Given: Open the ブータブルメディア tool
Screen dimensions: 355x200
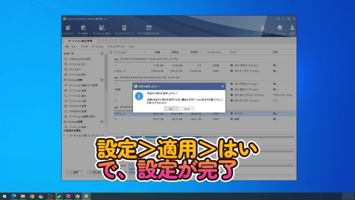Looking at the screenshot, I should click(262, 30).
